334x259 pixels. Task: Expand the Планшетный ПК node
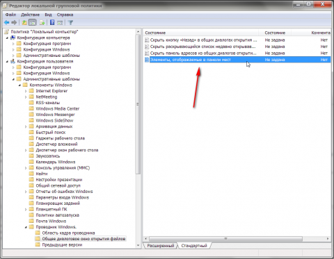coord(26,209)
